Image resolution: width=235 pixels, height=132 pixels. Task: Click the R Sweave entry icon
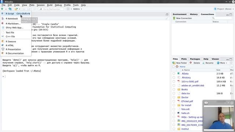tap(3, 41)
